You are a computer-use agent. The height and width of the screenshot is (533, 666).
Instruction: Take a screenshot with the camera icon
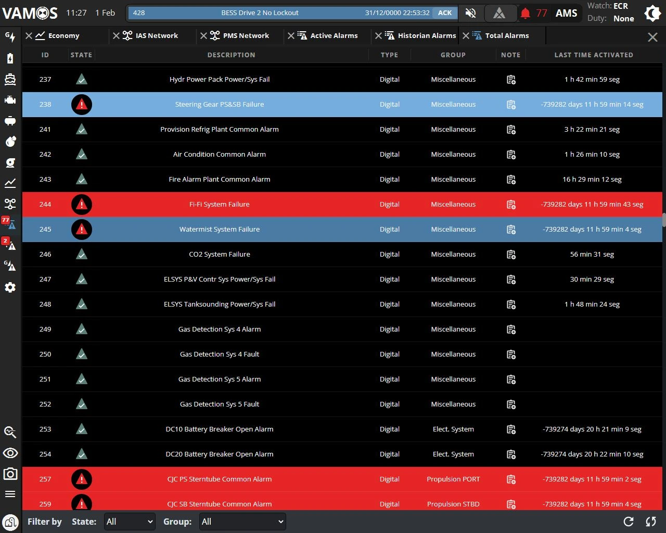(x=10, y=474)
